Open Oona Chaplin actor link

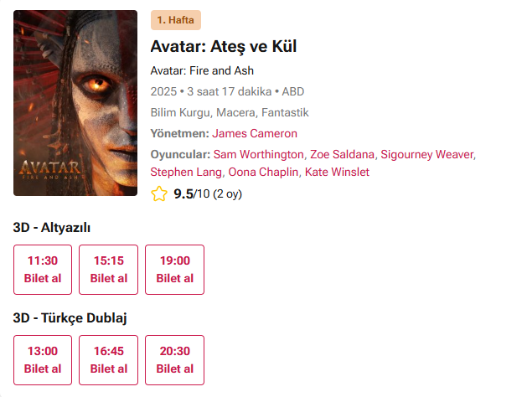coord(262,172)
